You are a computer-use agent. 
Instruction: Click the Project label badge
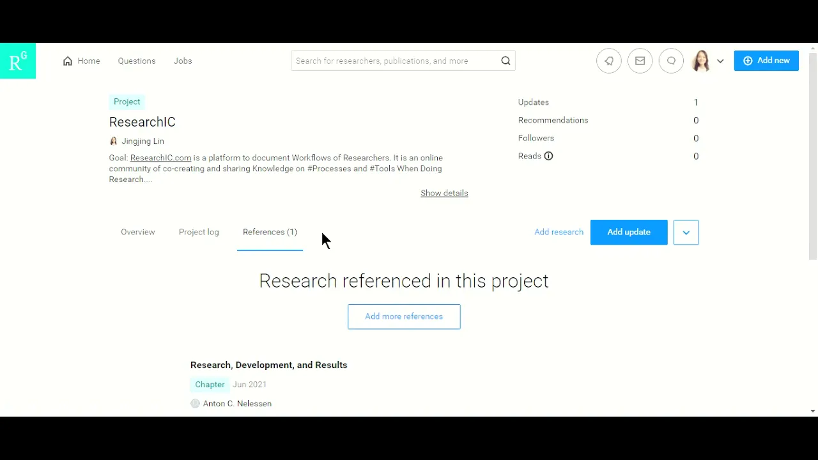coord(127,102)
